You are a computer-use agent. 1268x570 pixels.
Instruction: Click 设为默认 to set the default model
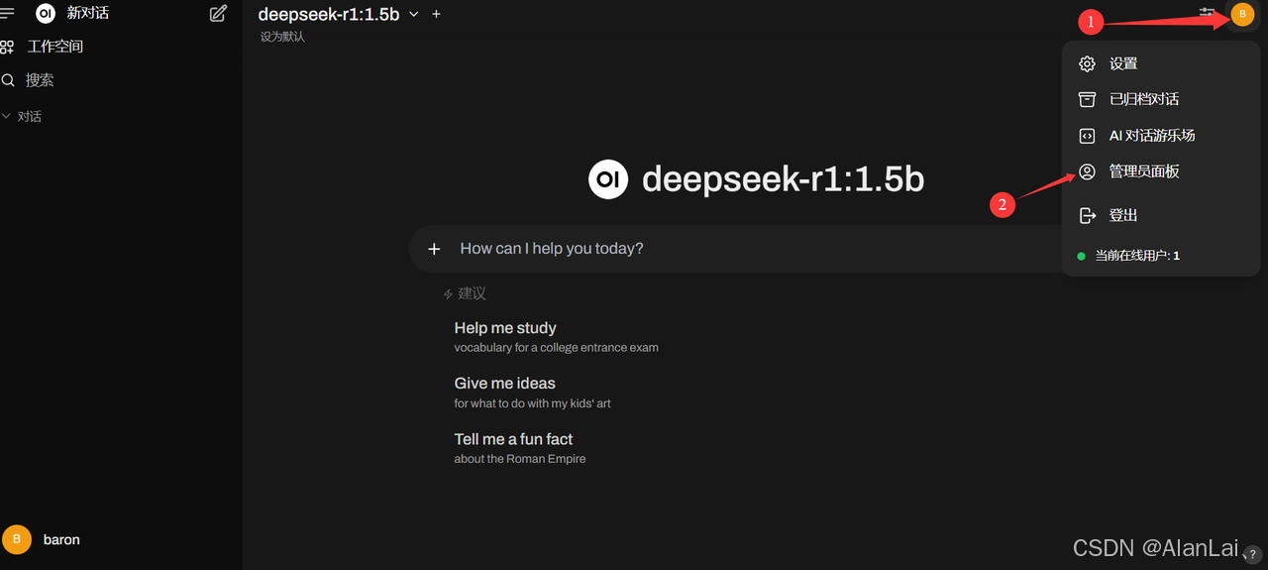tap(282, 37)
